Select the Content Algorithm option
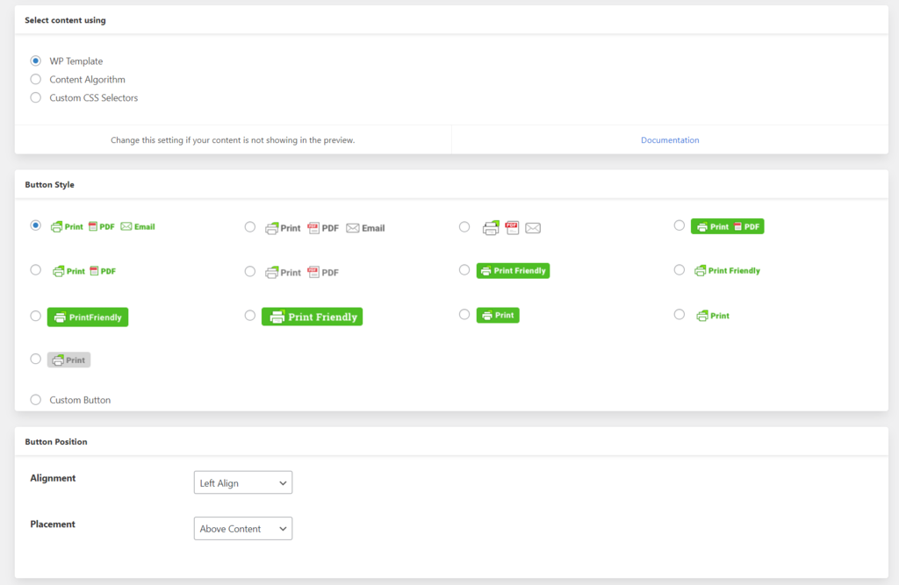Screen dimensions: 899x585 point(35,79)
